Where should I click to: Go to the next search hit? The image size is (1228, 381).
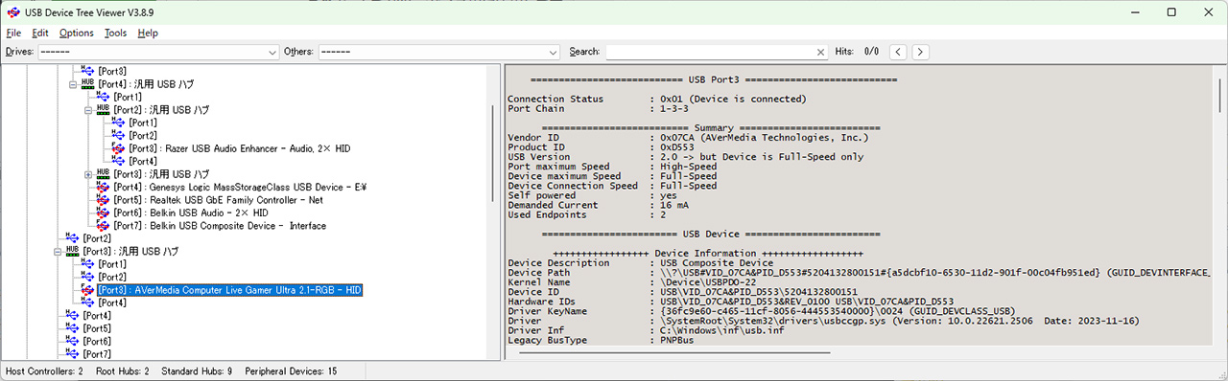(920, 52)
